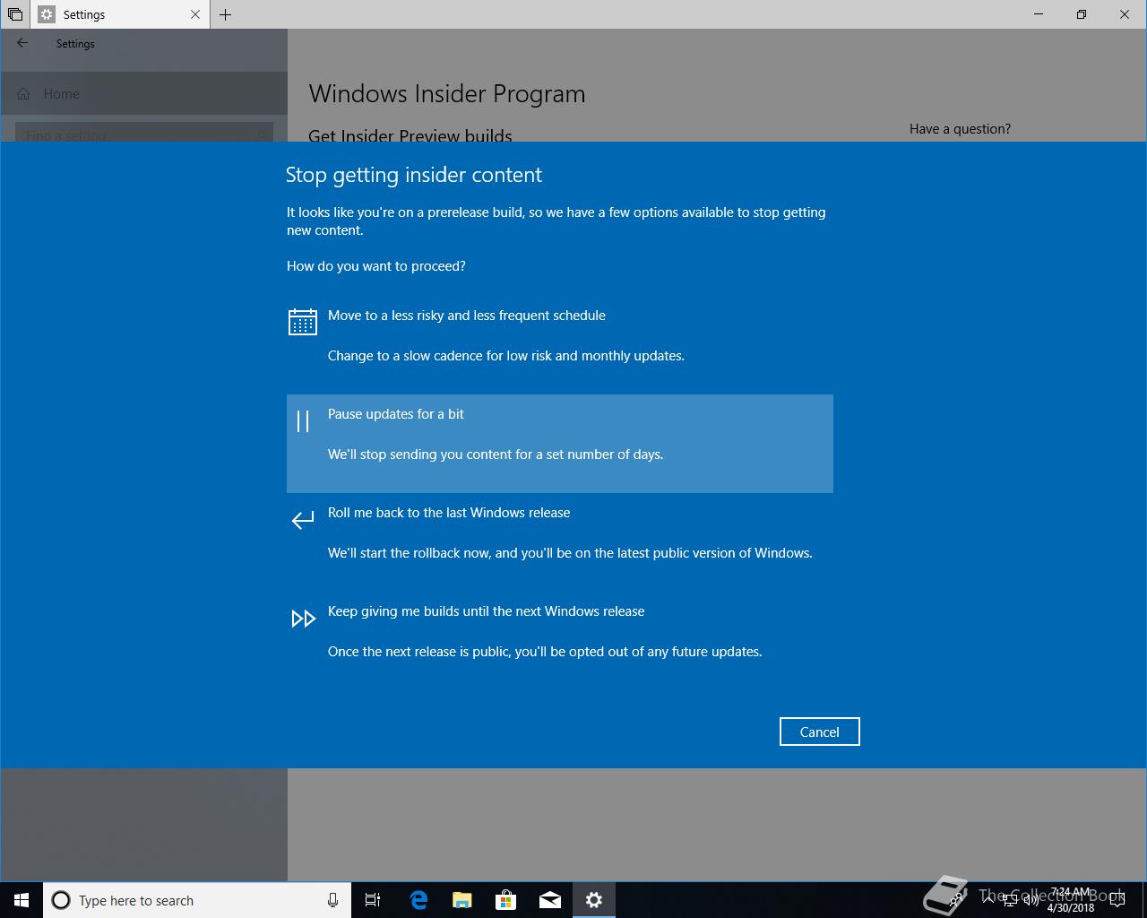1147x918 pixels.
Task: Click the calendar schedule icon
Action: [303, 322]
